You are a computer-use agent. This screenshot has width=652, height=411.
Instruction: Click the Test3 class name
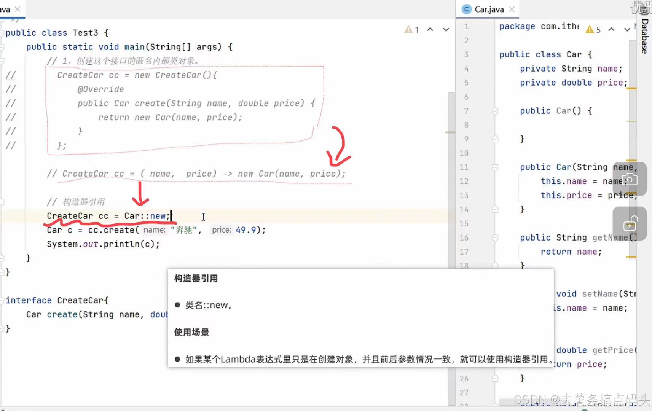coord(85,33)
